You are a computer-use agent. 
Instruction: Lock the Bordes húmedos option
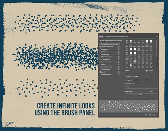(119, 67)
